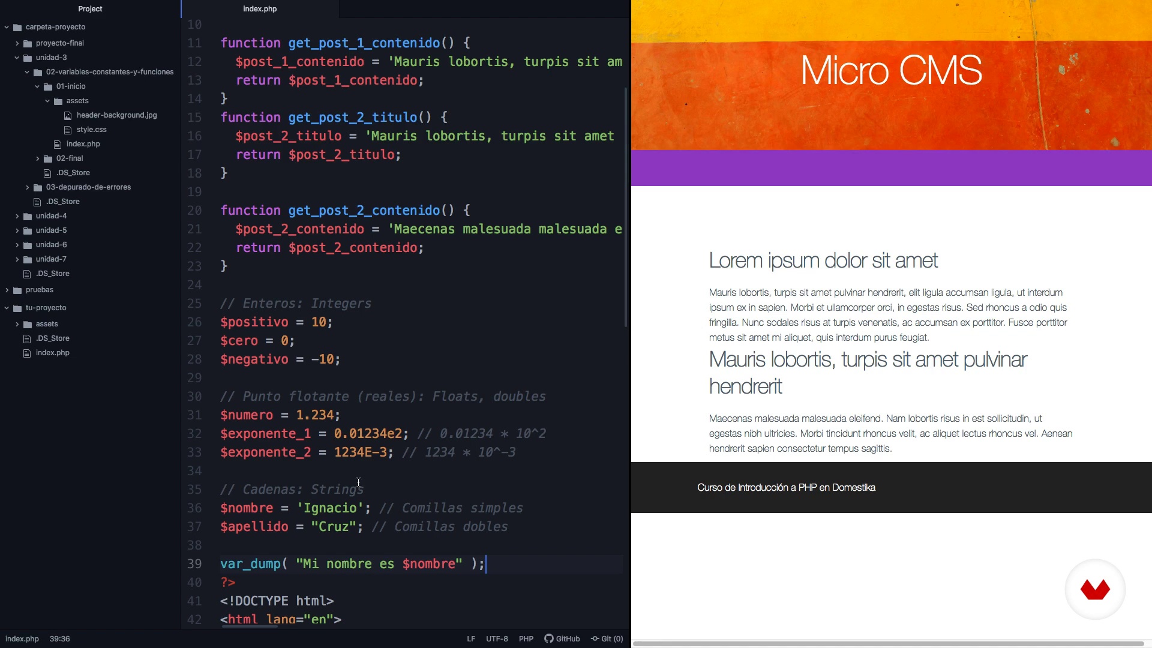Viewport: 1152px width, 648px height.
Task: Click the Git commit icon in status bar
Action: click(x=595, y=638)
